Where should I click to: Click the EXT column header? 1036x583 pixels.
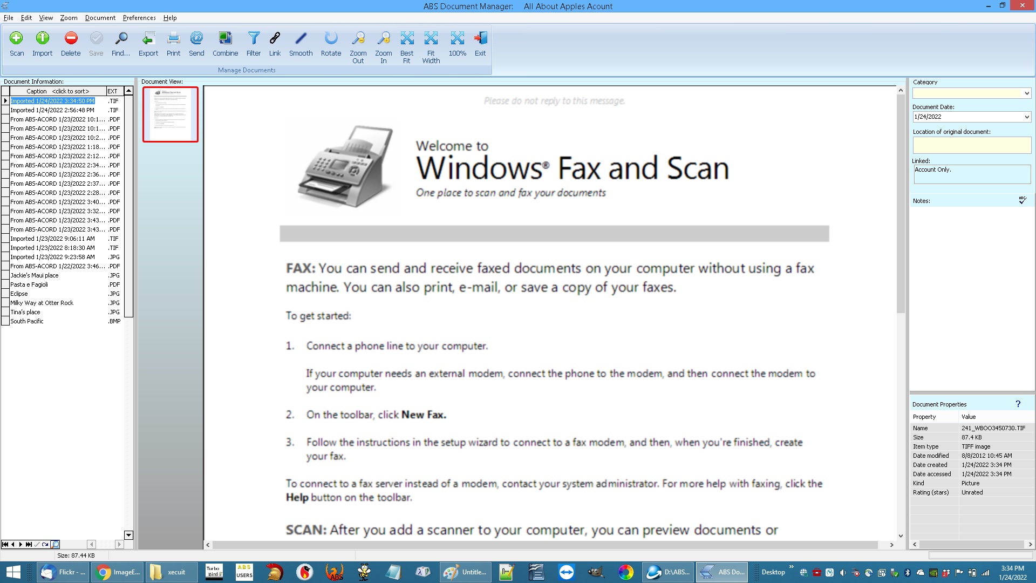click(x=114, y=91)
